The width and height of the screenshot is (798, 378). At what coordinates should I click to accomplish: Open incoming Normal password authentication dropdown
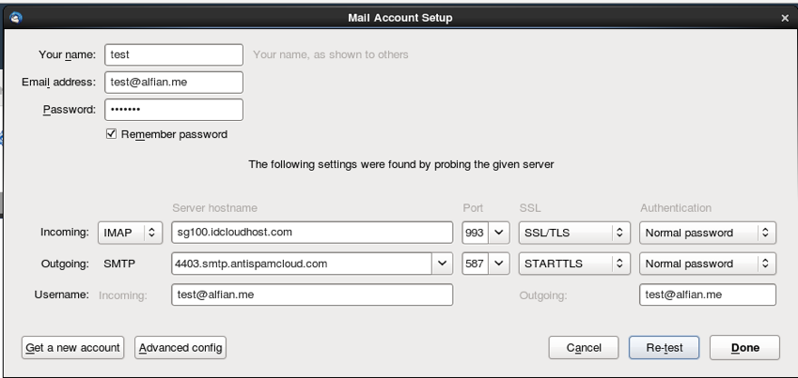coord(708,233)
